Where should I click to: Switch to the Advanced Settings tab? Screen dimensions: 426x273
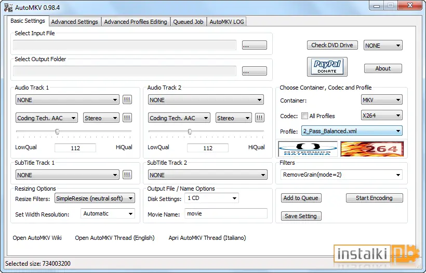click(x=75, y=22)
